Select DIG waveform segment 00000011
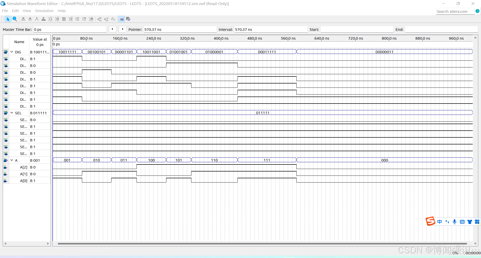 click(385, 52)
